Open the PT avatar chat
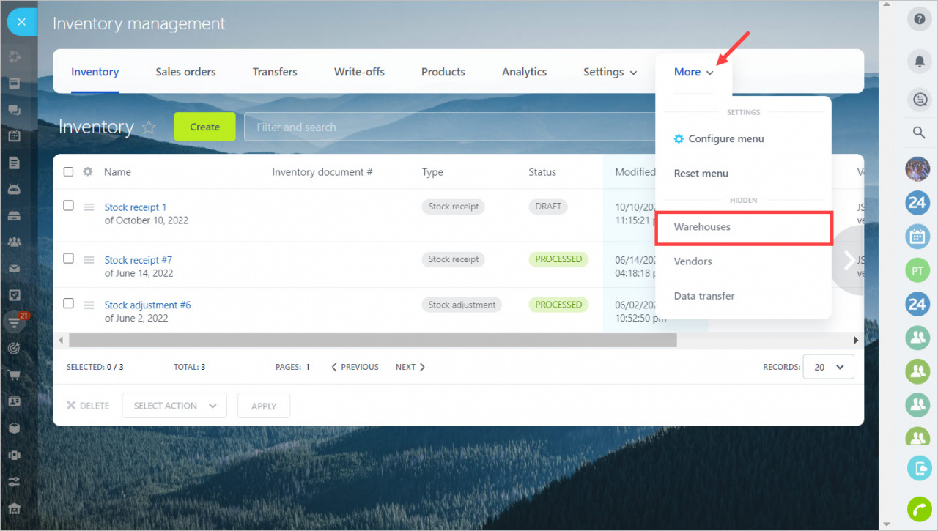 (917, 270)
